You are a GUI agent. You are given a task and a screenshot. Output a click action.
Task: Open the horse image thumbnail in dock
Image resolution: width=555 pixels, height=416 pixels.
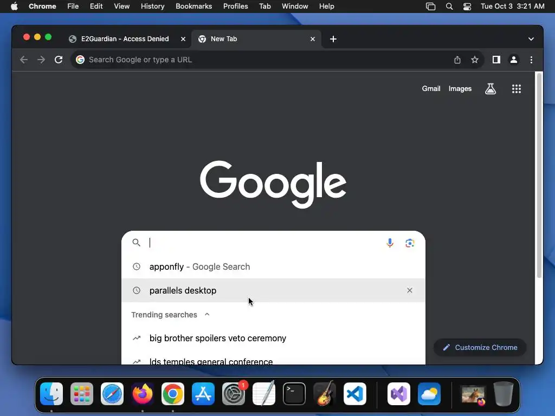(x=473, y=394)
